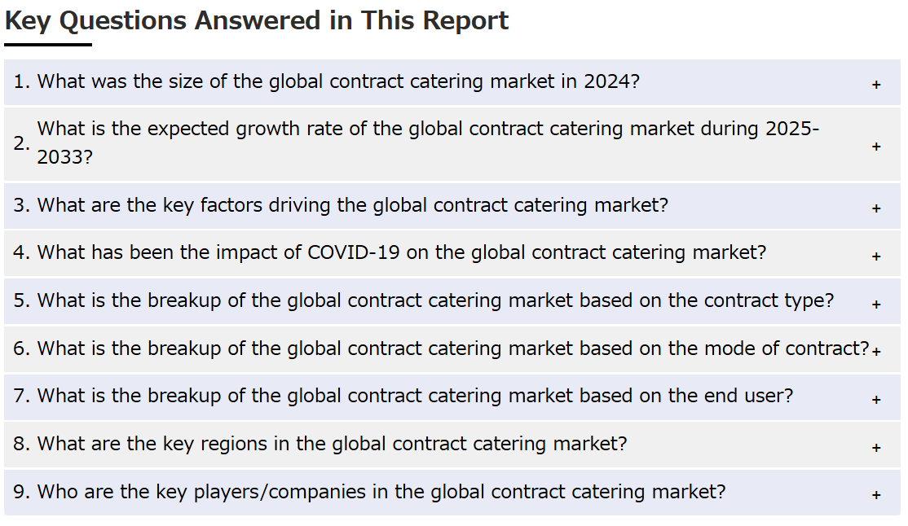Click plus icon next to mode of contract question
Image resolution: width=908 pixels, height=526 pixels.
[876, 351]
